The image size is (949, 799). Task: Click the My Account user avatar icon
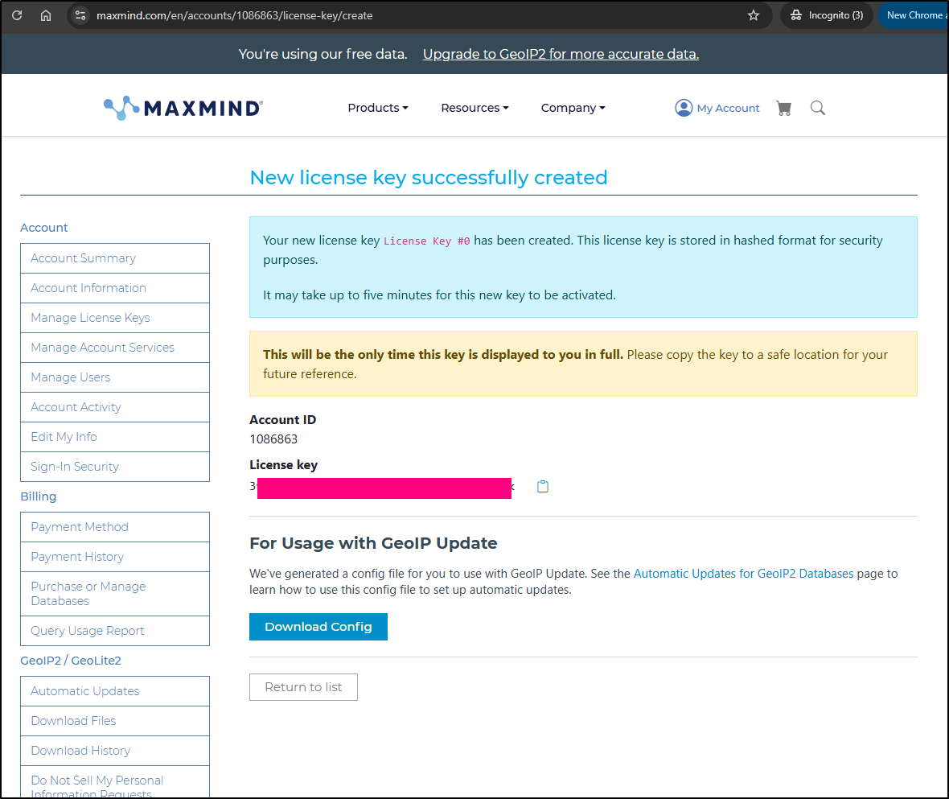[684, 108]
